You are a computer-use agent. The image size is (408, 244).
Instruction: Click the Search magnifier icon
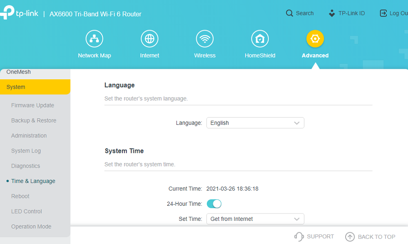point(289,13)
